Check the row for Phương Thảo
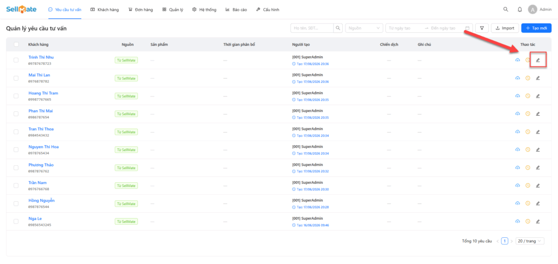Screen dimensions: 558x264 pos(16,167)
